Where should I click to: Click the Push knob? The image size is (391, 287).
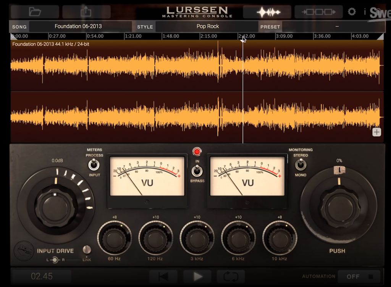[339, 208]
